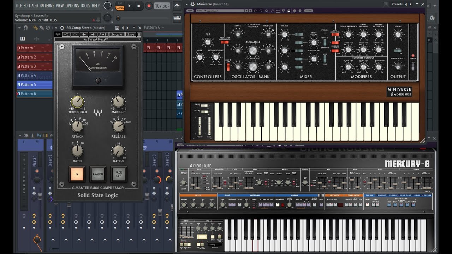Select the playlist mute tool icon
Screen dimensions: 452x254
point(48,28)
